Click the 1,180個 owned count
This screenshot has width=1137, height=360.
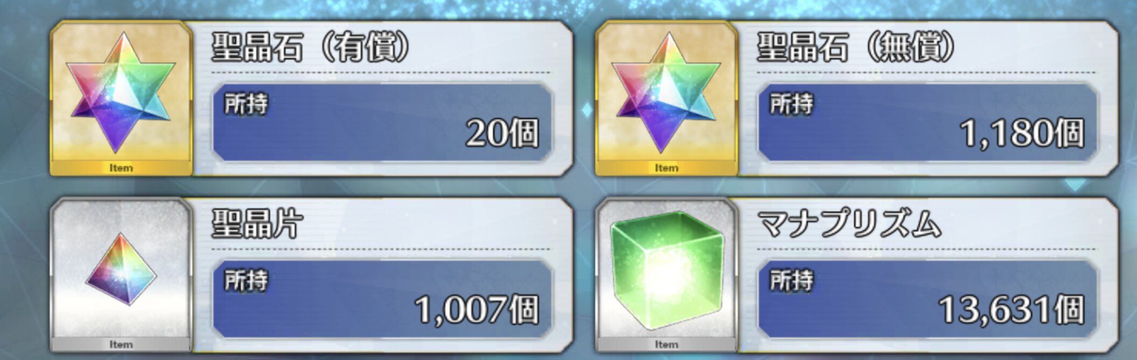pos(1023,133)
